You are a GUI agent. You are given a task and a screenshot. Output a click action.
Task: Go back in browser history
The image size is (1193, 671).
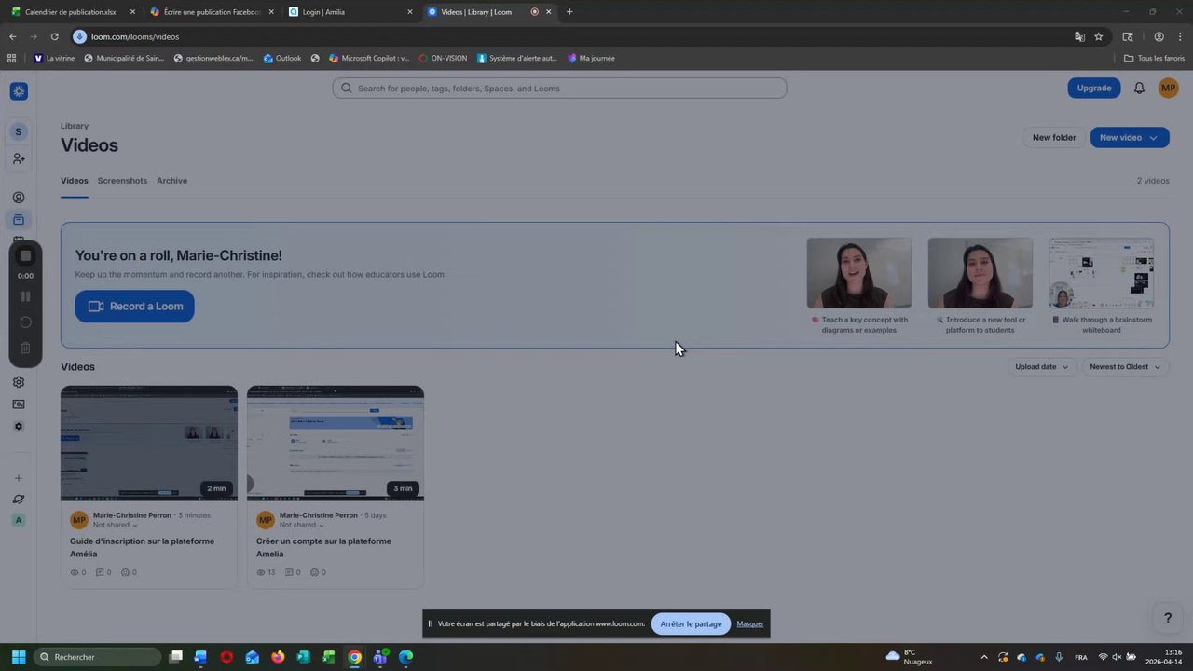(13, 36)
